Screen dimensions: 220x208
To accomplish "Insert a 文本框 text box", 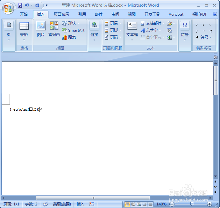I will [x=132, y=31].
